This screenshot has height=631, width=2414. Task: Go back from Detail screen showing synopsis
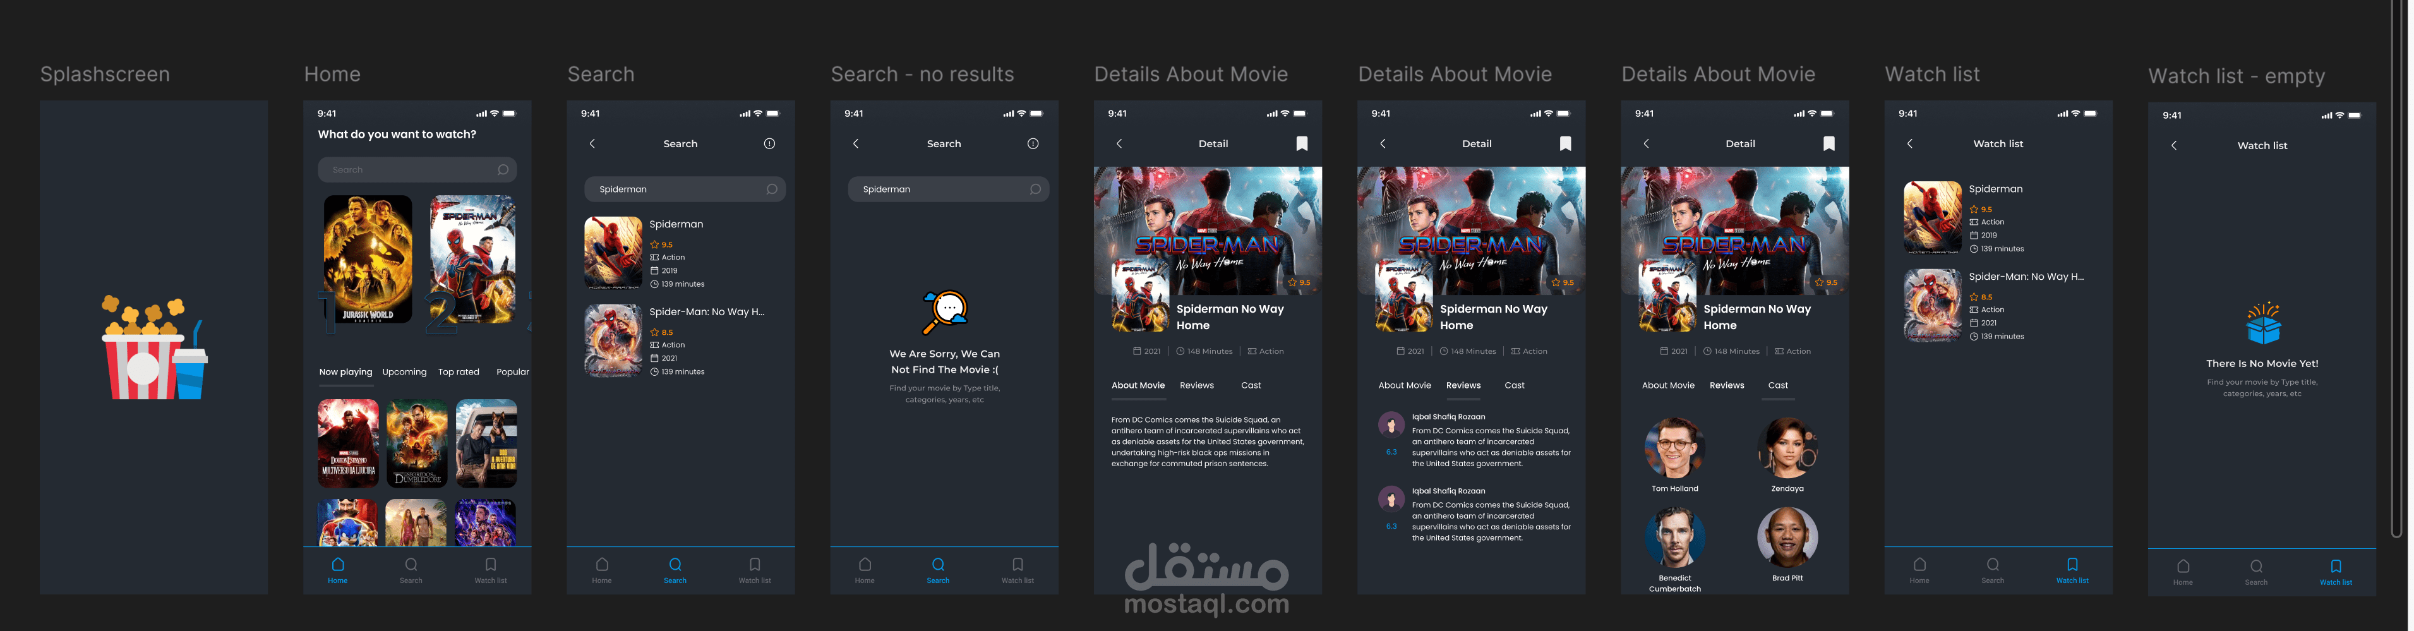[x=1119, y=143]
